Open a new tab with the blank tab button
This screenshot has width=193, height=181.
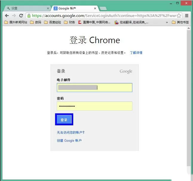click(x=103, y=8)
